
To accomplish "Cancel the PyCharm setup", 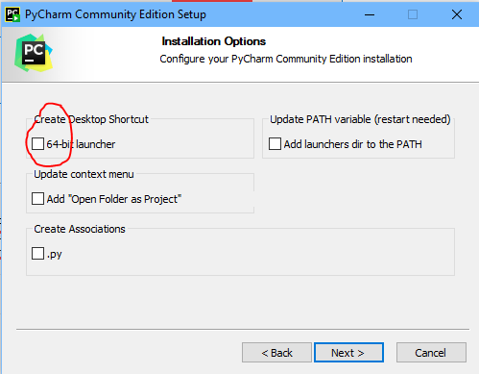I will [x=431, y=353].
